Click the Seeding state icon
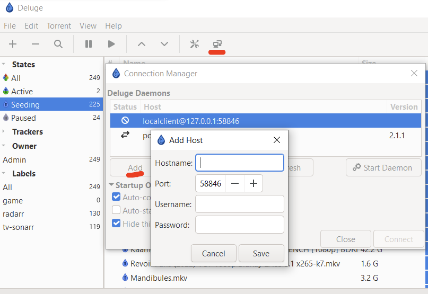The height and width of the screenshot is (294, 428). [x=6, y=104]
